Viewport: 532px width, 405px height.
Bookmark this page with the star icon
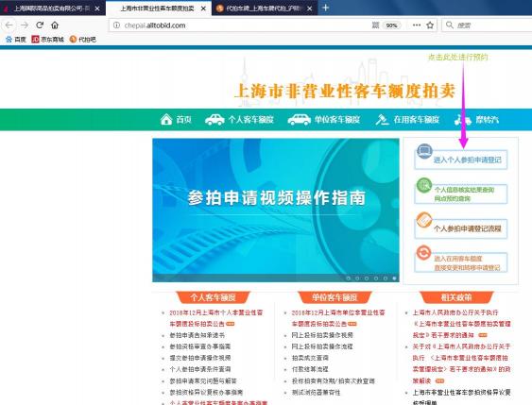pos(430,25)
